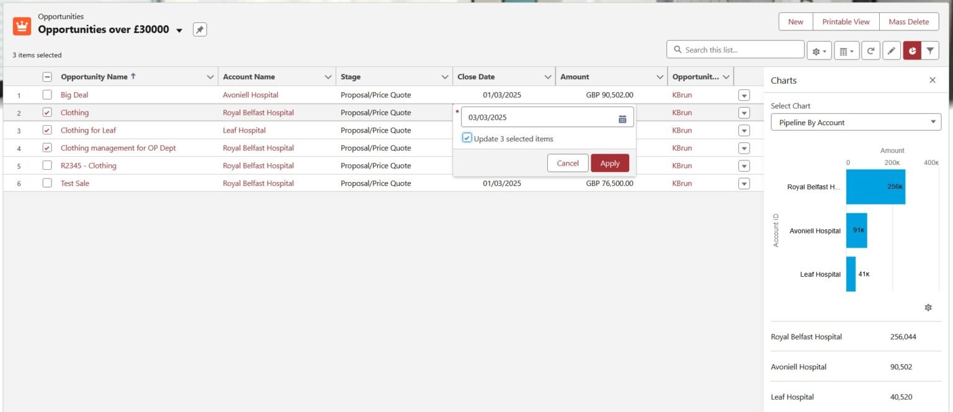Image resolution: width=953 pixels, height=412 pixels.
Task: Check the Big Deal row checkbox
Action: coord(47,95)
